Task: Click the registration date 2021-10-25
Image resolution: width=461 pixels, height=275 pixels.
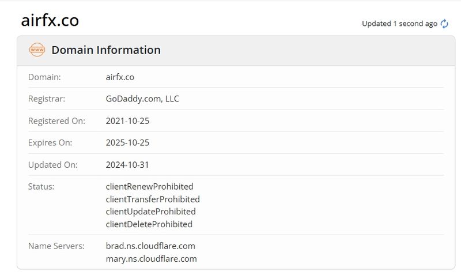Action: (x=127, y=121)
